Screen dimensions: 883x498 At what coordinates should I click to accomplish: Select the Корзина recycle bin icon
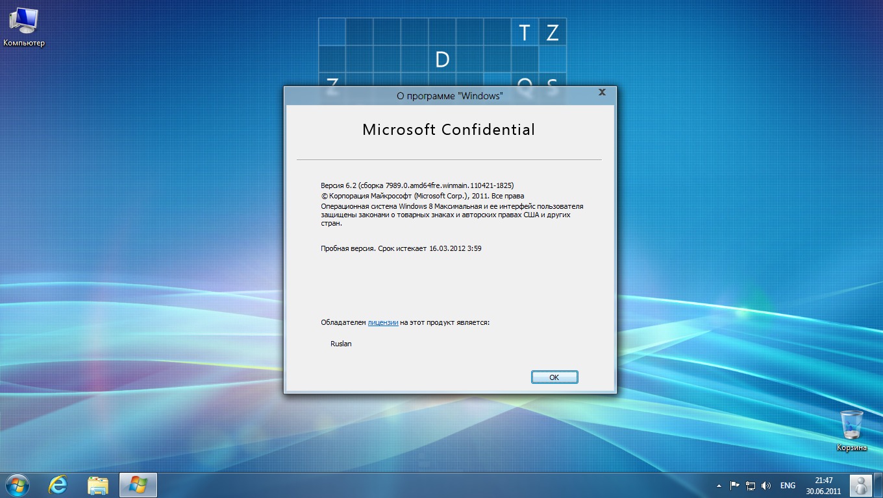(851, 431)
